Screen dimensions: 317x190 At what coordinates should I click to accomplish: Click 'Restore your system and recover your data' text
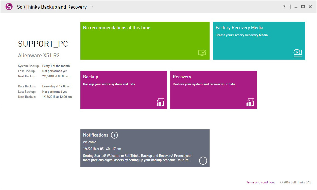point(204,84)
